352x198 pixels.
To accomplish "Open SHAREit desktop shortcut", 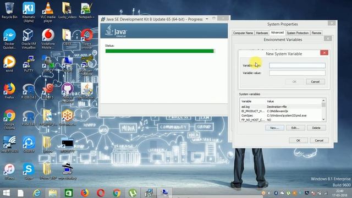I will [x=29, y=144].
